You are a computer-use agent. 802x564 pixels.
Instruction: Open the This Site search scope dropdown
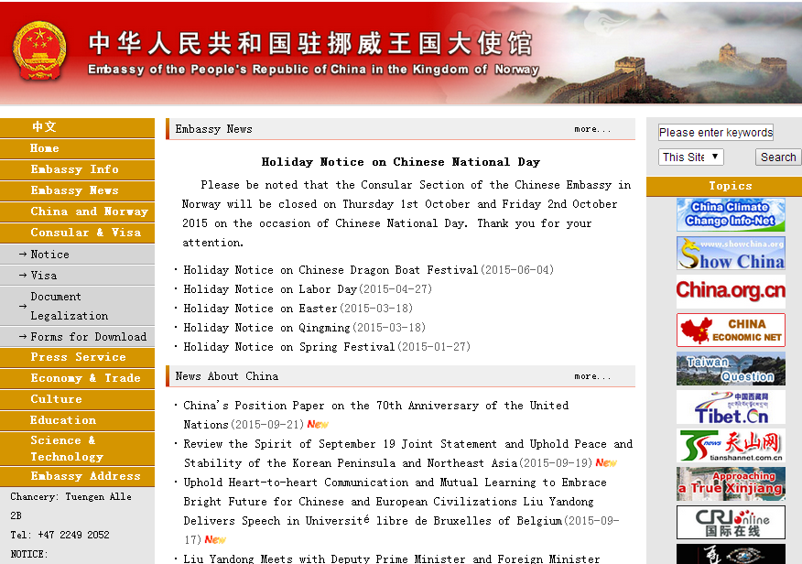(x=691, y=157)
